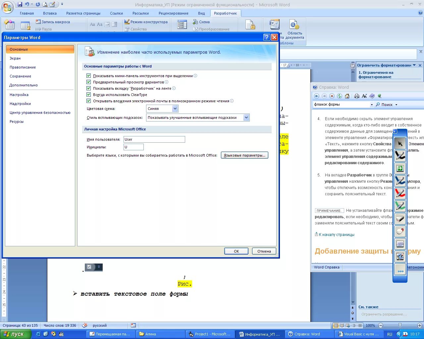This screenshot has width=424, height=339.
Task: Click the Document Template icon in ribbon
Action: [x=275, y=24]
